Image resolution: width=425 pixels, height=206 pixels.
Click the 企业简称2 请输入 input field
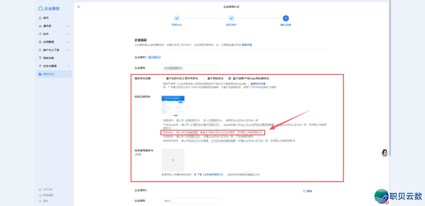click(x=190, y=201)
